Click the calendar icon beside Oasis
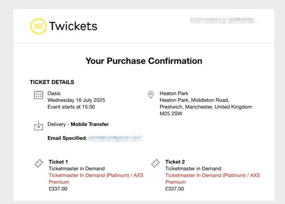This screenshot has height=204, width=285. [x=39, y=95]
